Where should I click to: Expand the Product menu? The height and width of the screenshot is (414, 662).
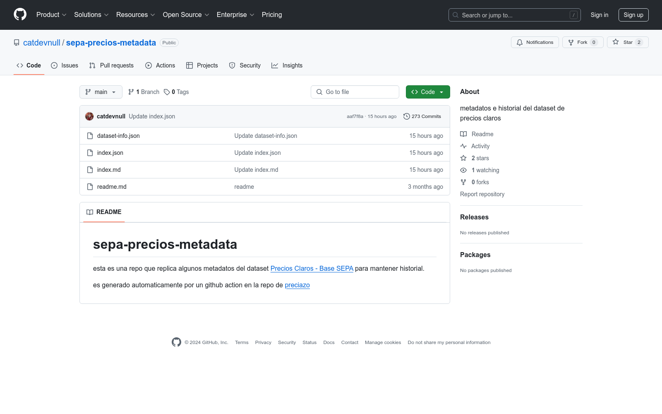(51, 14)
